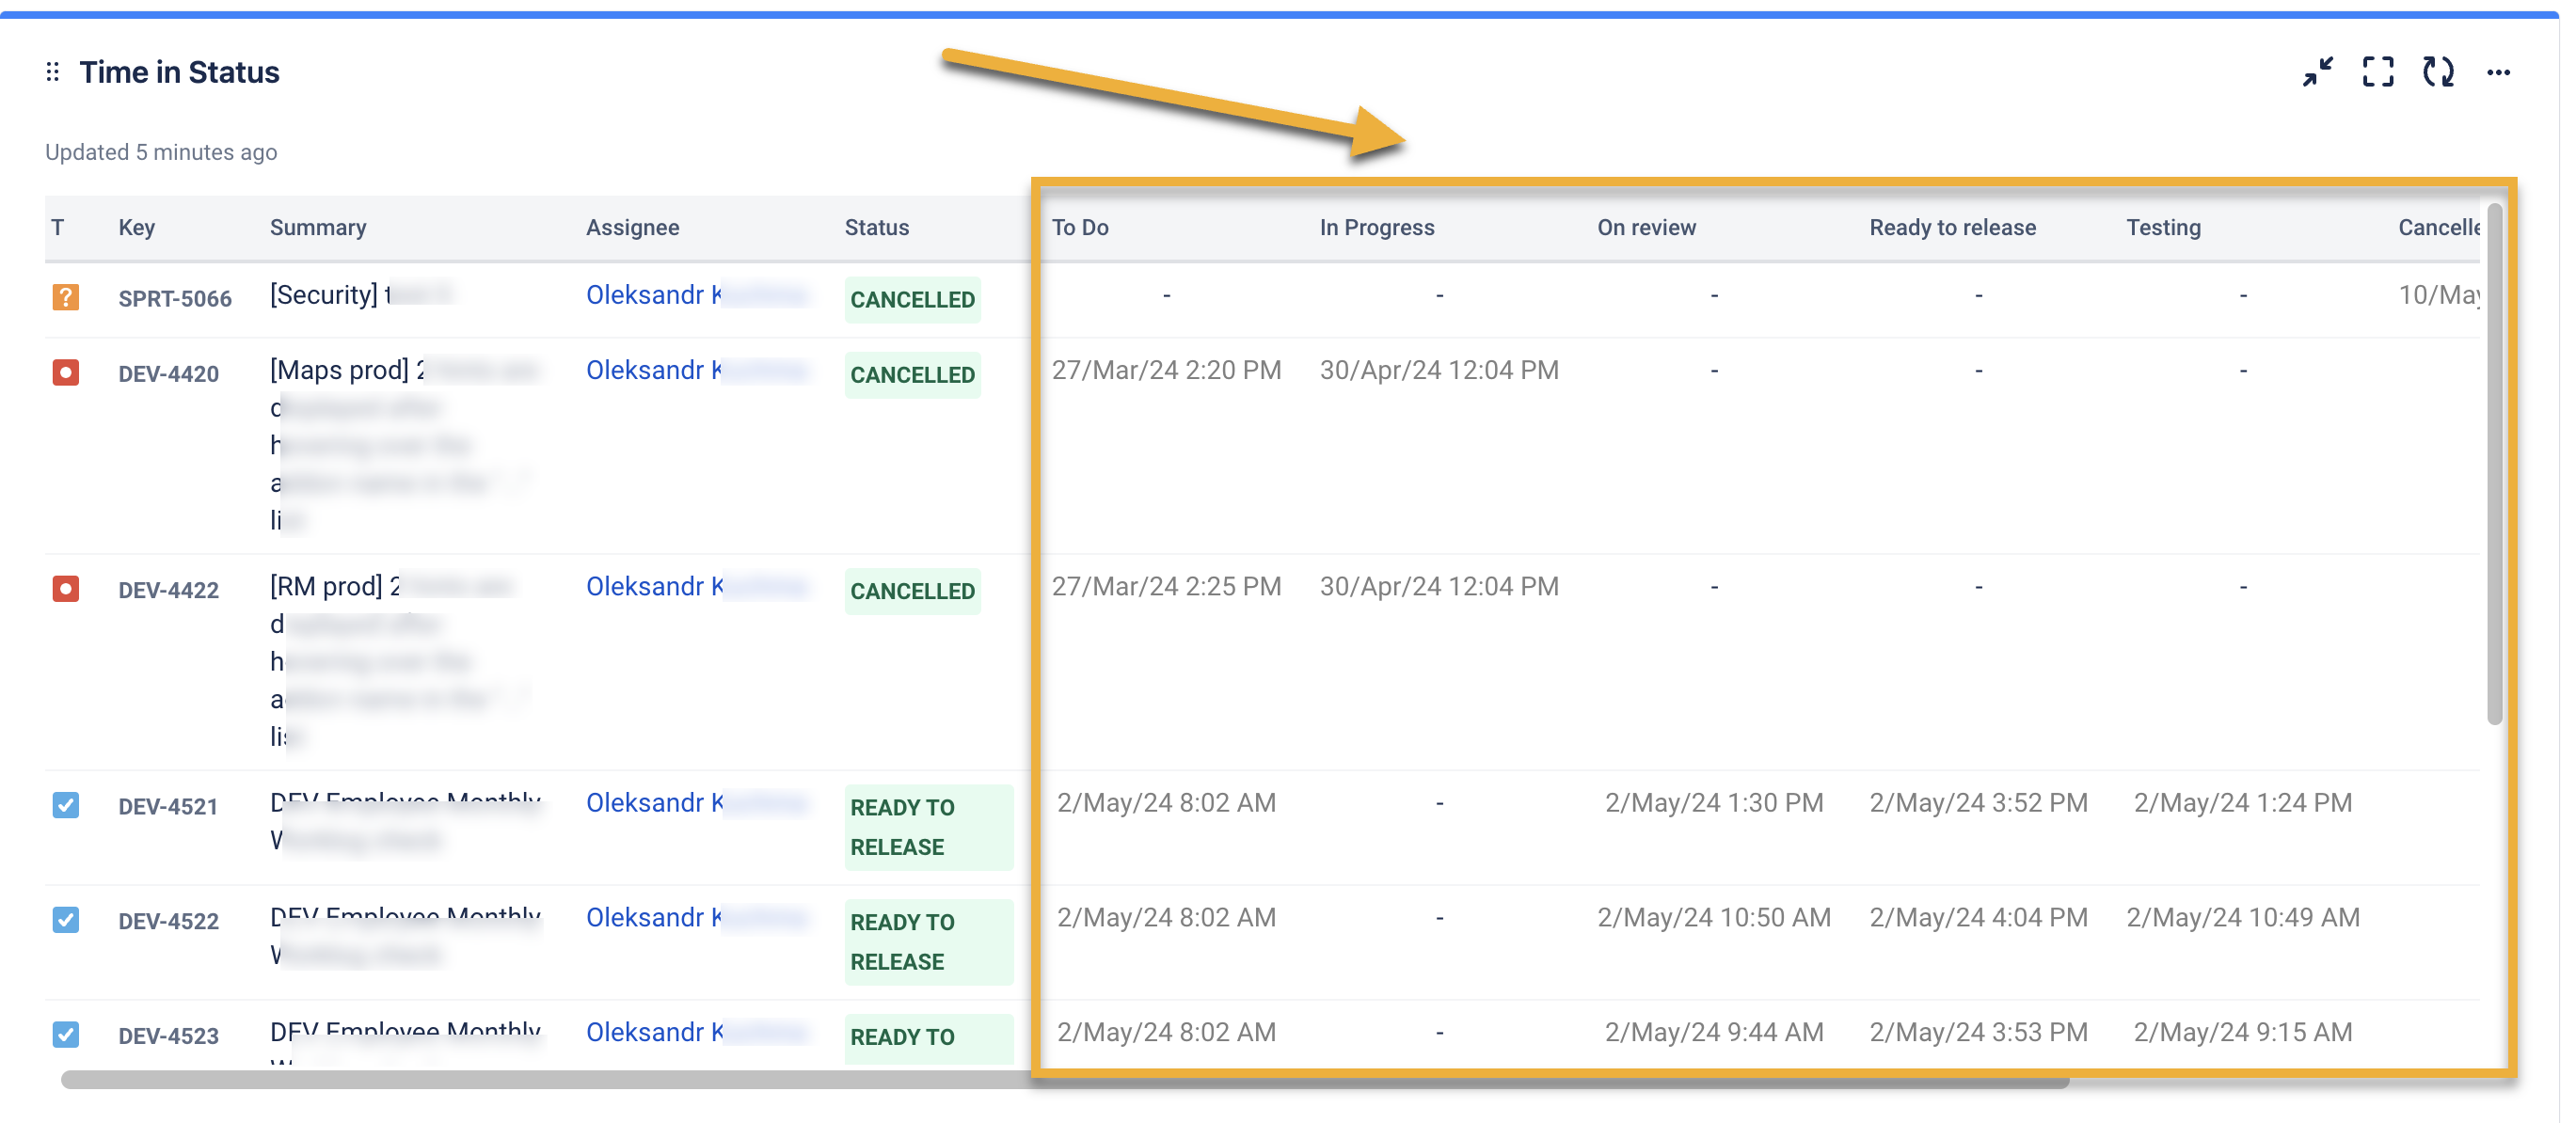Select the bug type icon beside DEV-4420
The image size is (2576, 1123).
tap(65, 372)
